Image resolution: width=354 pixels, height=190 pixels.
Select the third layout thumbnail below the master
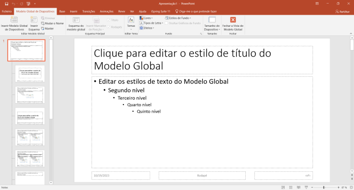tap(30, 116)
